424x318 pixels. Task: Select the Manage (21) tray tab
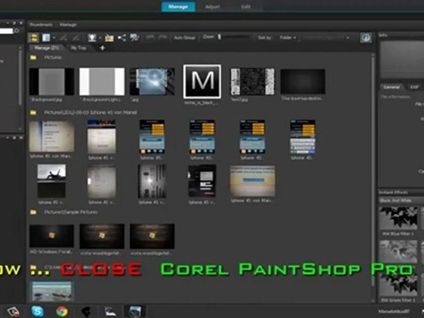pos(46,48)
